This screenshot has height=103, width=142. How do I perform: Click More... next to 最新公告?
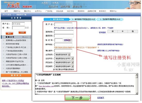[27, 37]
